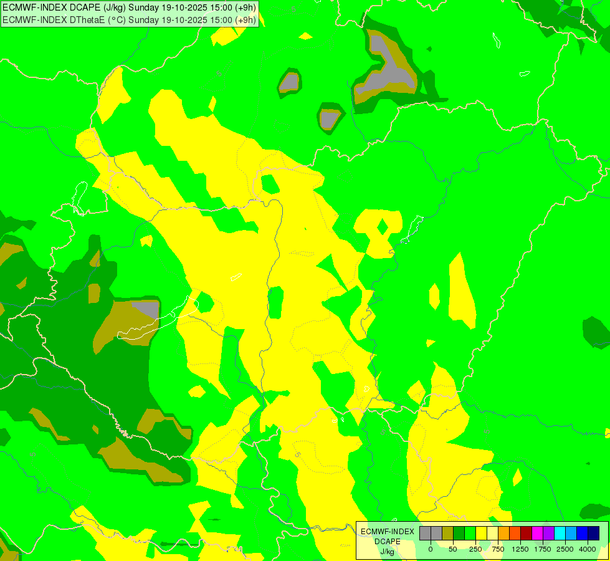Select the olive legend swatch before 50

[x=448, y=534]
